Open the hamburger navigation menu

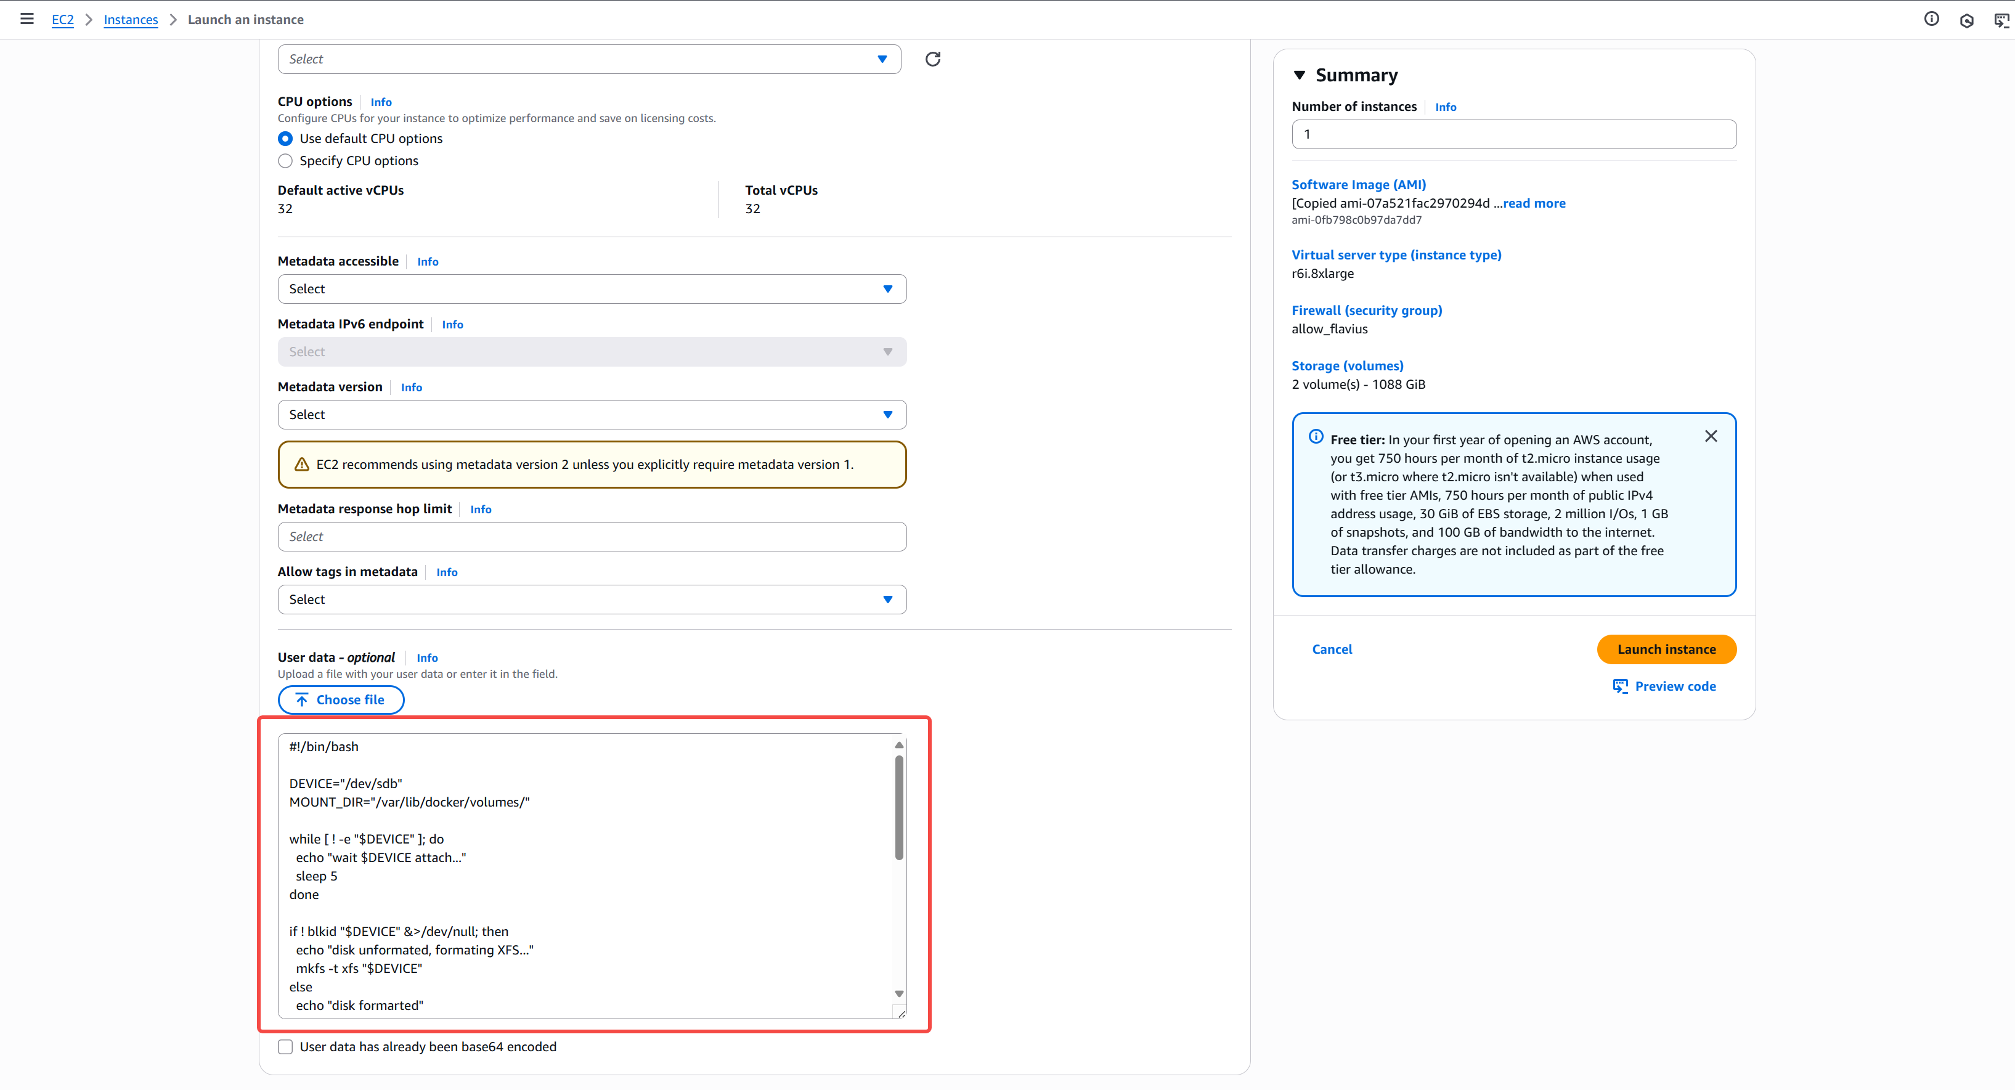pyautogui.click(x=26, y=18)
